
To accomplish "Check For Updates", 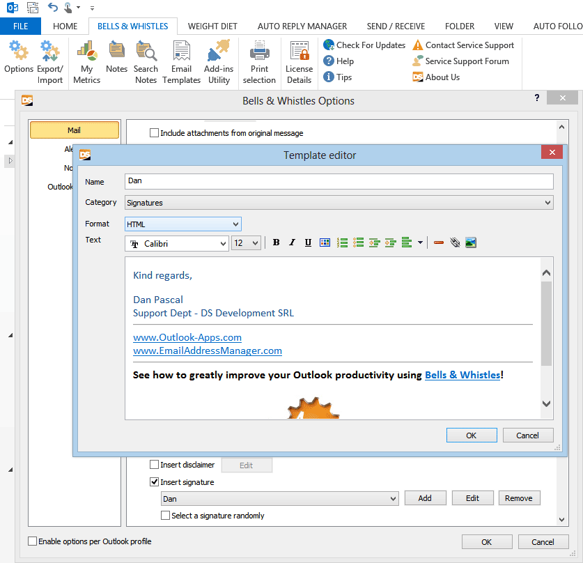I will tap(364, 45).
